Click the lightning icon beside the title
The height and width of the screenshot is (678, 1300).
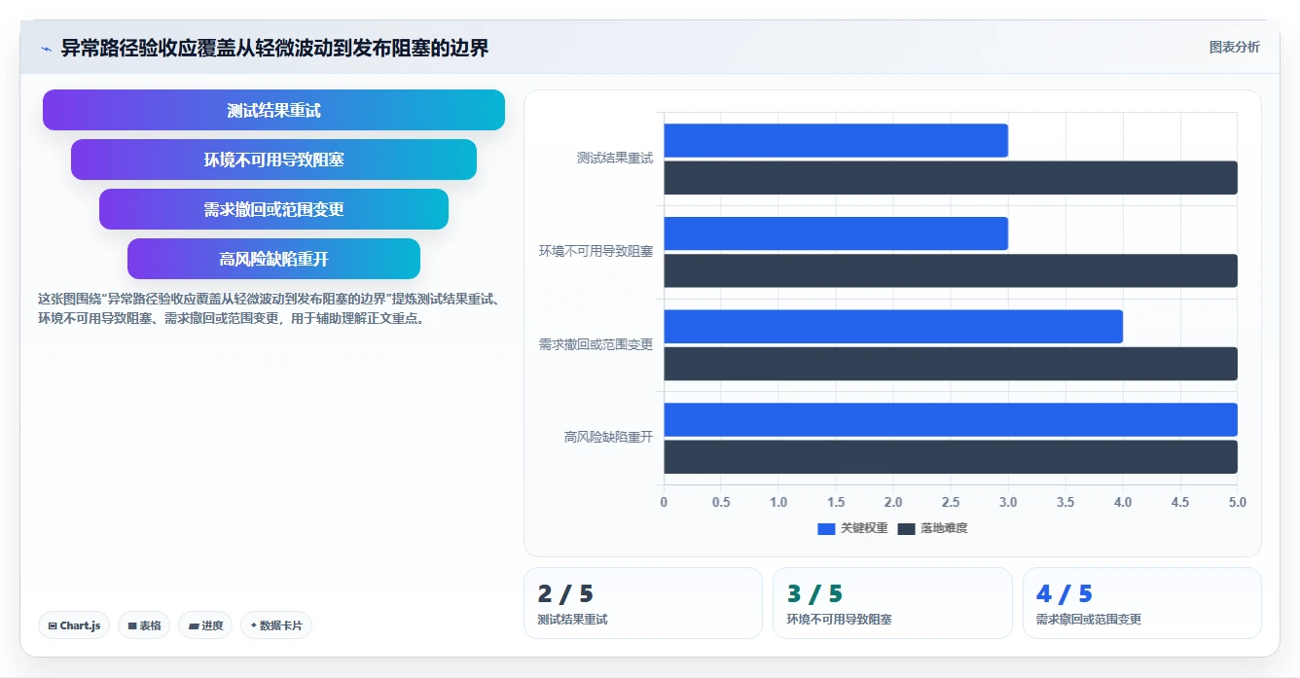47,49
